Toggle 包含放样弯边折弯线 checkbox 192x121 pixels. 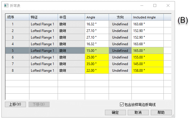coord(122,105)
